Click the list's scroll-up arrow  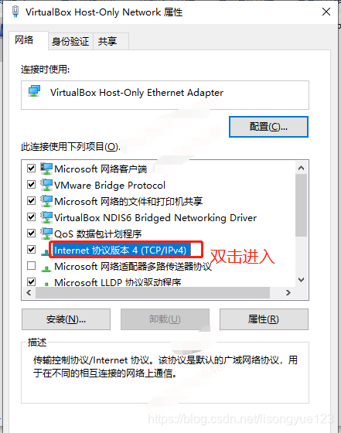click(302, 168)
